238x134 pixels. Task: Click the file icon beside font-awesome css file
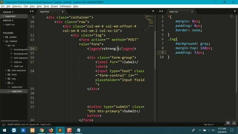pyautogui.click(x=11, y=58)
